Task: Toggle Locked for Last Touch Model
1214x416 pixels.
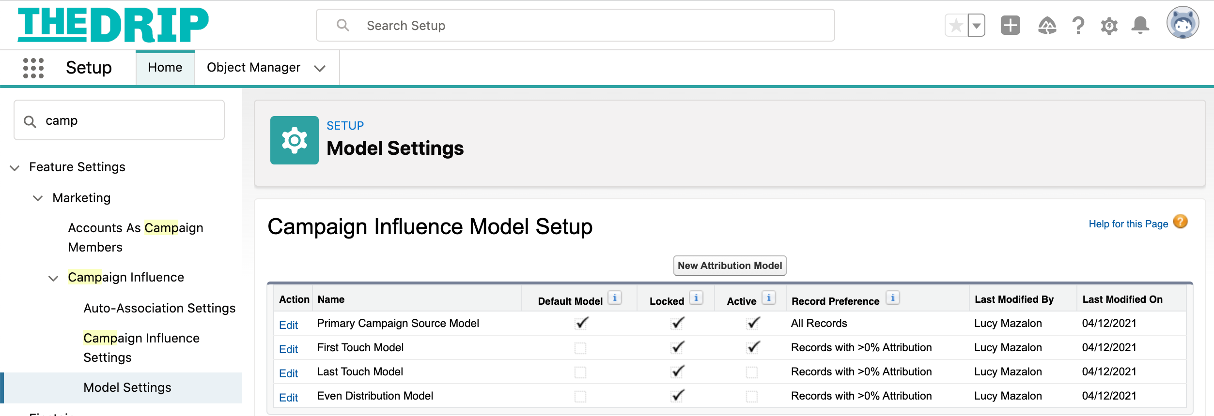Action: (677, 371)
